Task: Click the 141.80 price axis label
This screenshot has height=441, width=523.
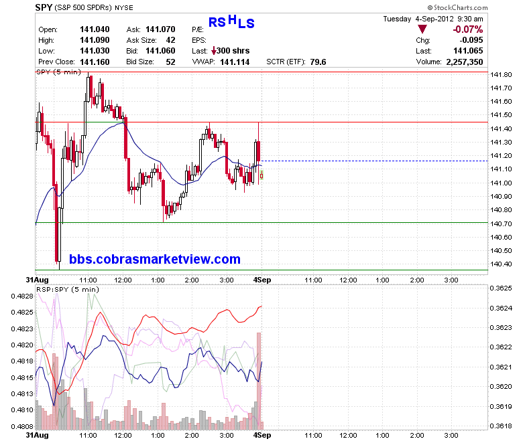Action: [x=501, y=74]
